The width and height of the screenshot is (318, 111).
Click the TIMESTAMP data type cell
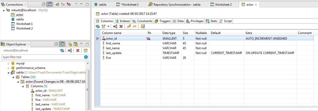click(x=171, y=53)
